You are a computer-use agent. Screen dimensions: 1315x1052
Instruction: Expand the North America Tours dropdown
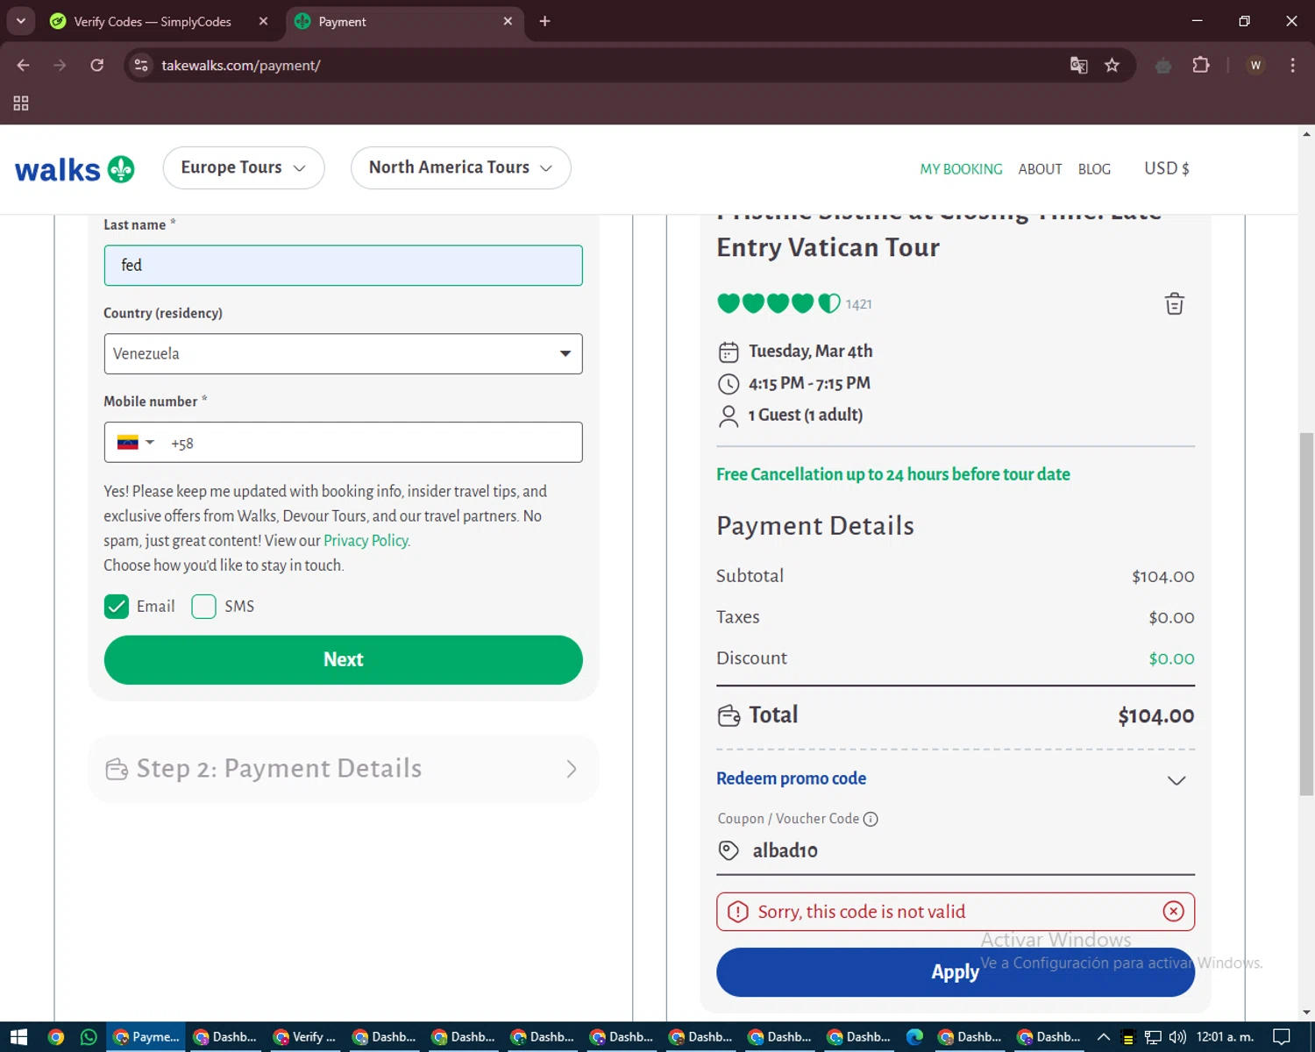pos(461,167)
